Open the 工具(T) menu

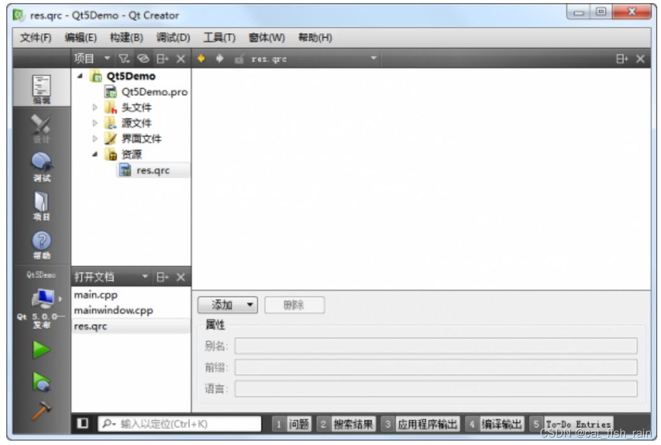click(219, 38)
